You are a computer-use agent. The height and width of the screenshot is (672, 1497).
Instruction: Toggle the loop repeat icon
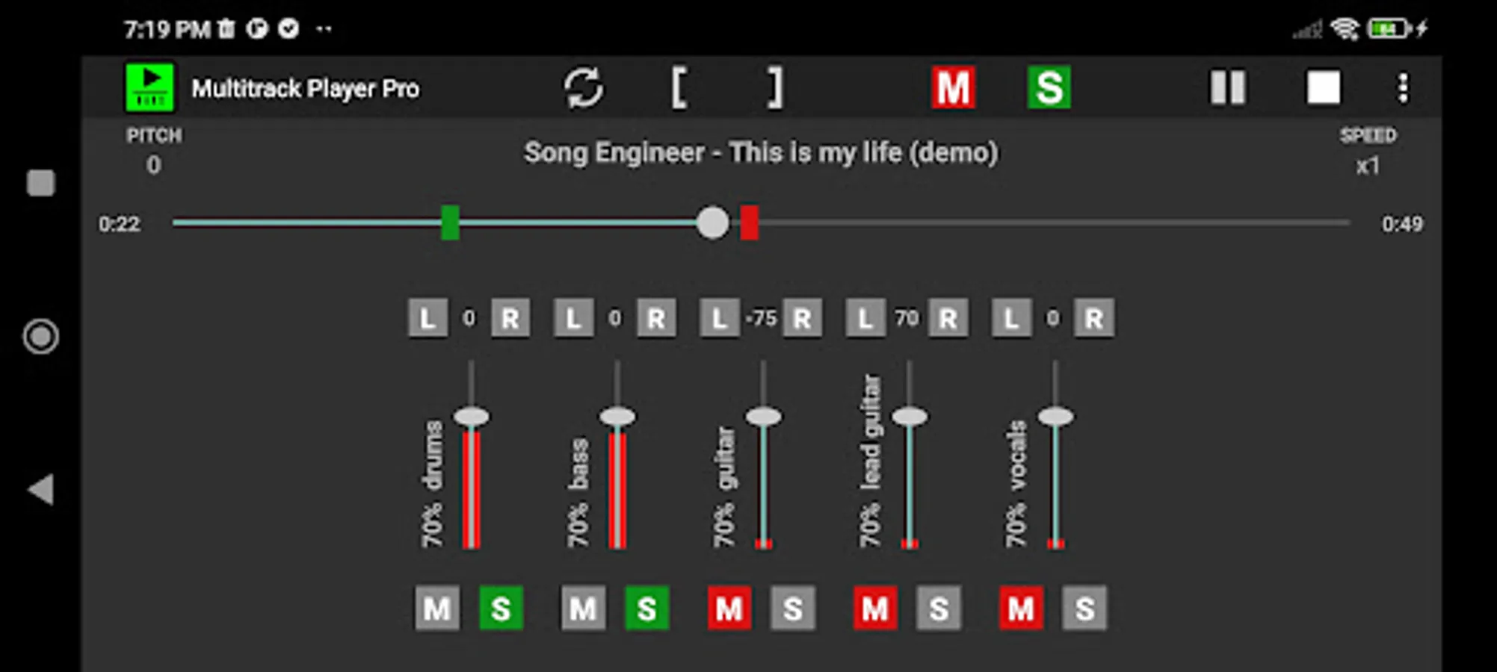(x=583, y=88)
